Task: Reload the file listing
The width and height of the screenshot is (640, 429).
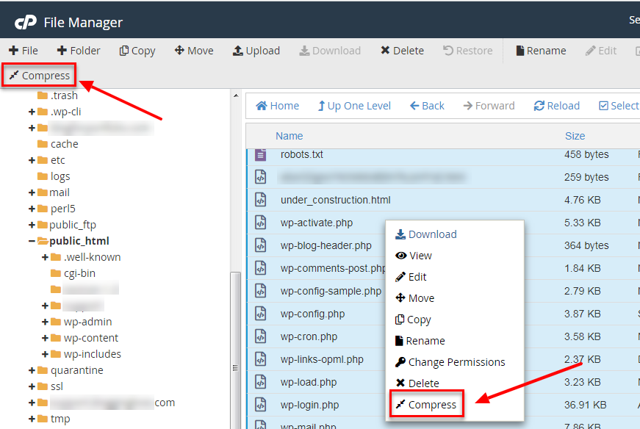Action: tap(556, 106)
